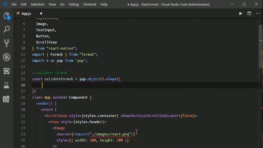This screenshot has width=263, height=148.
Task: Open the Extensions view in activity bar
Action: 7,71
